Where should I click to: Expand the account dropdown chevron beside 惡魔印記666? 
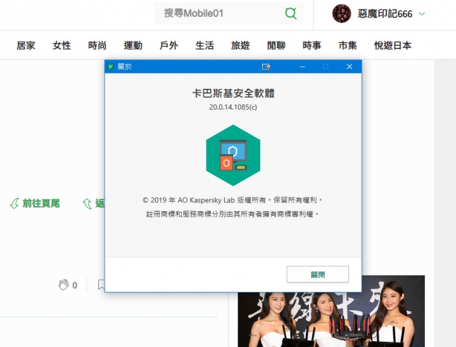click(x=422, y=14)
